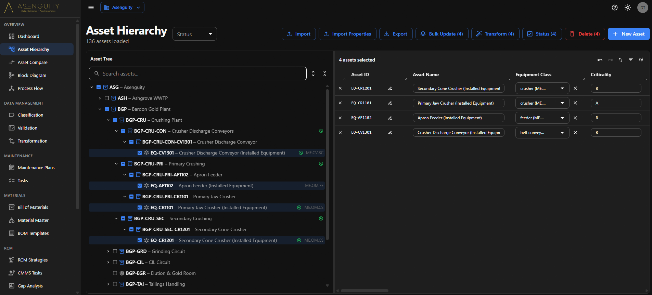Check the BGP-TAI Tailings Handling checkbox
Viewport: 652px width, 295px height.
click(x=115, y=284)
